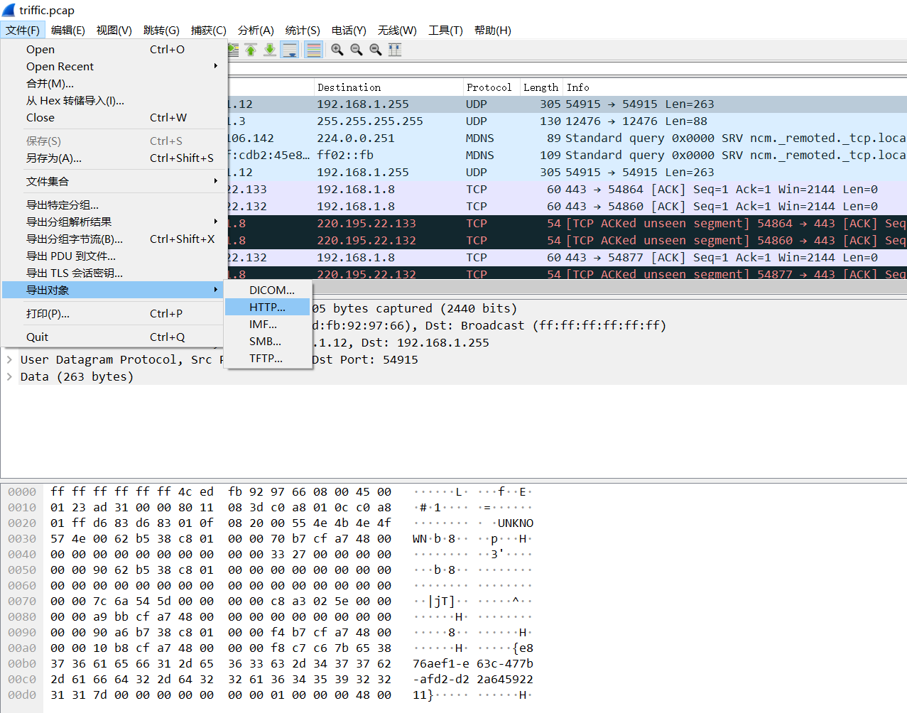This screenshot has height=713, width=907.
Task: Sort by the Info column header
Action: click(735, 87)
